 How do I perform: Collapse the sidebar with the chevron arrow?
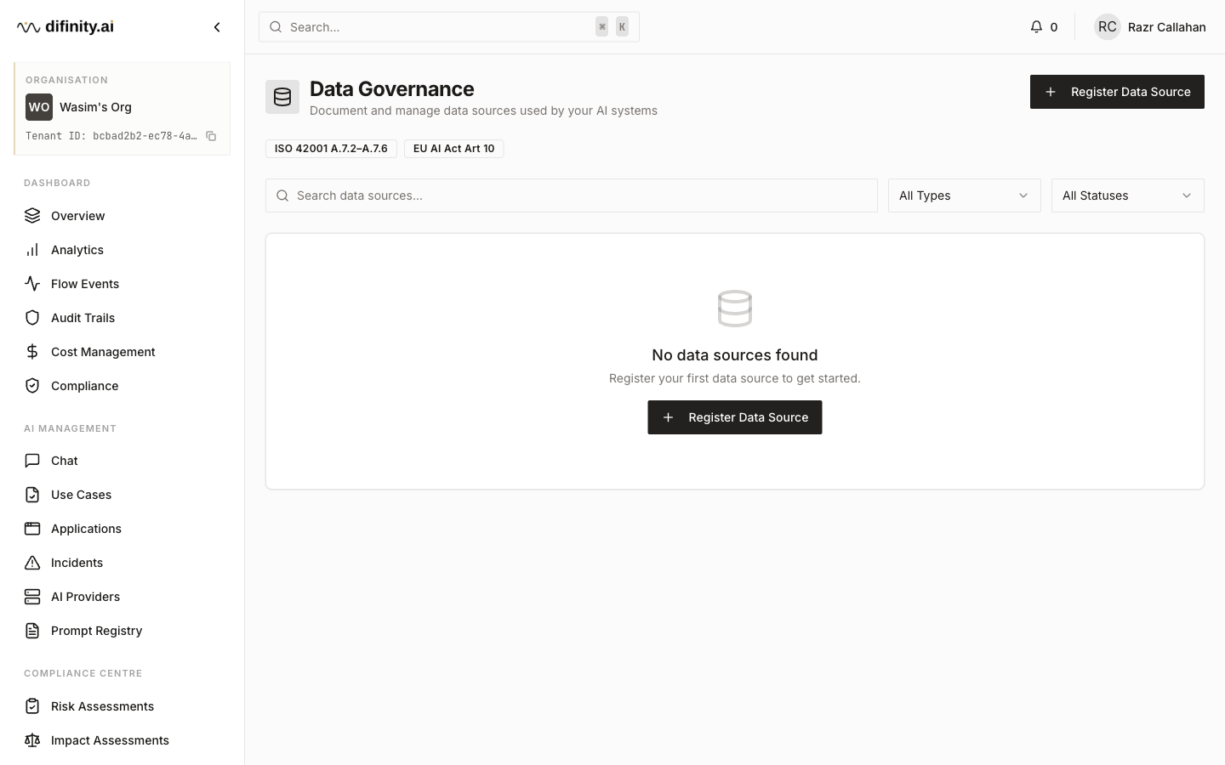[217, 27]
